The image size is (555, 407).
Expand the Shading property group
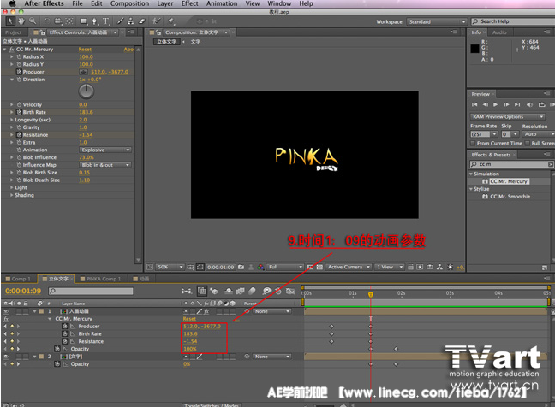pos(12,195)
